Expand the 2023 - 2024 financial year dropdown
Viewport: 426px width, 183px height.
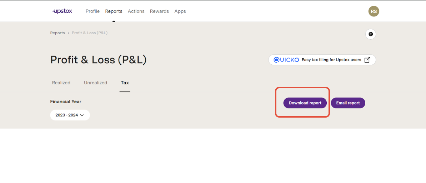click(x=70, y=115)
